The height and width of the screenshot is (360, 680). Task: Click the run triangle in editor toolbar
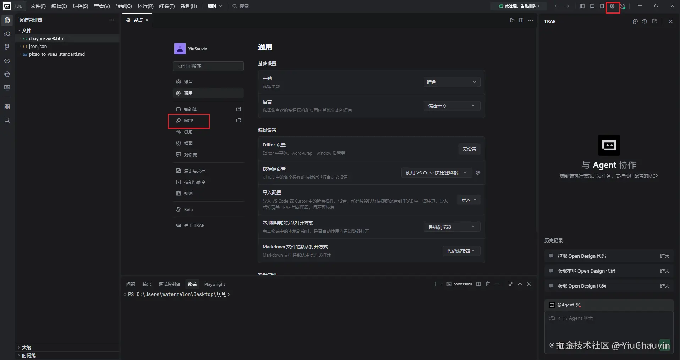tap(512, 20)
